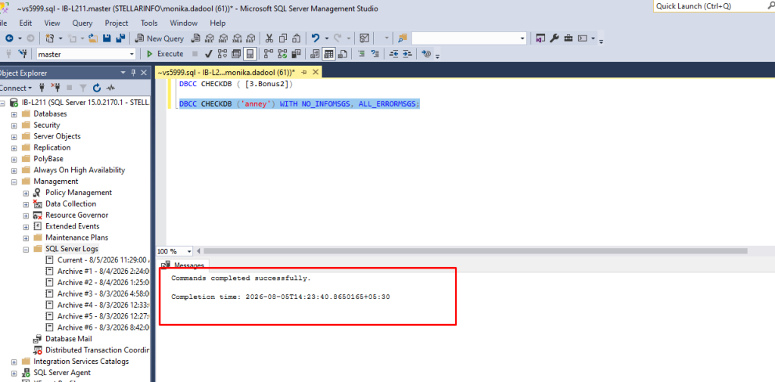Click the Quick Launch search field
The image size is (775, 382).
pos(714,6)
